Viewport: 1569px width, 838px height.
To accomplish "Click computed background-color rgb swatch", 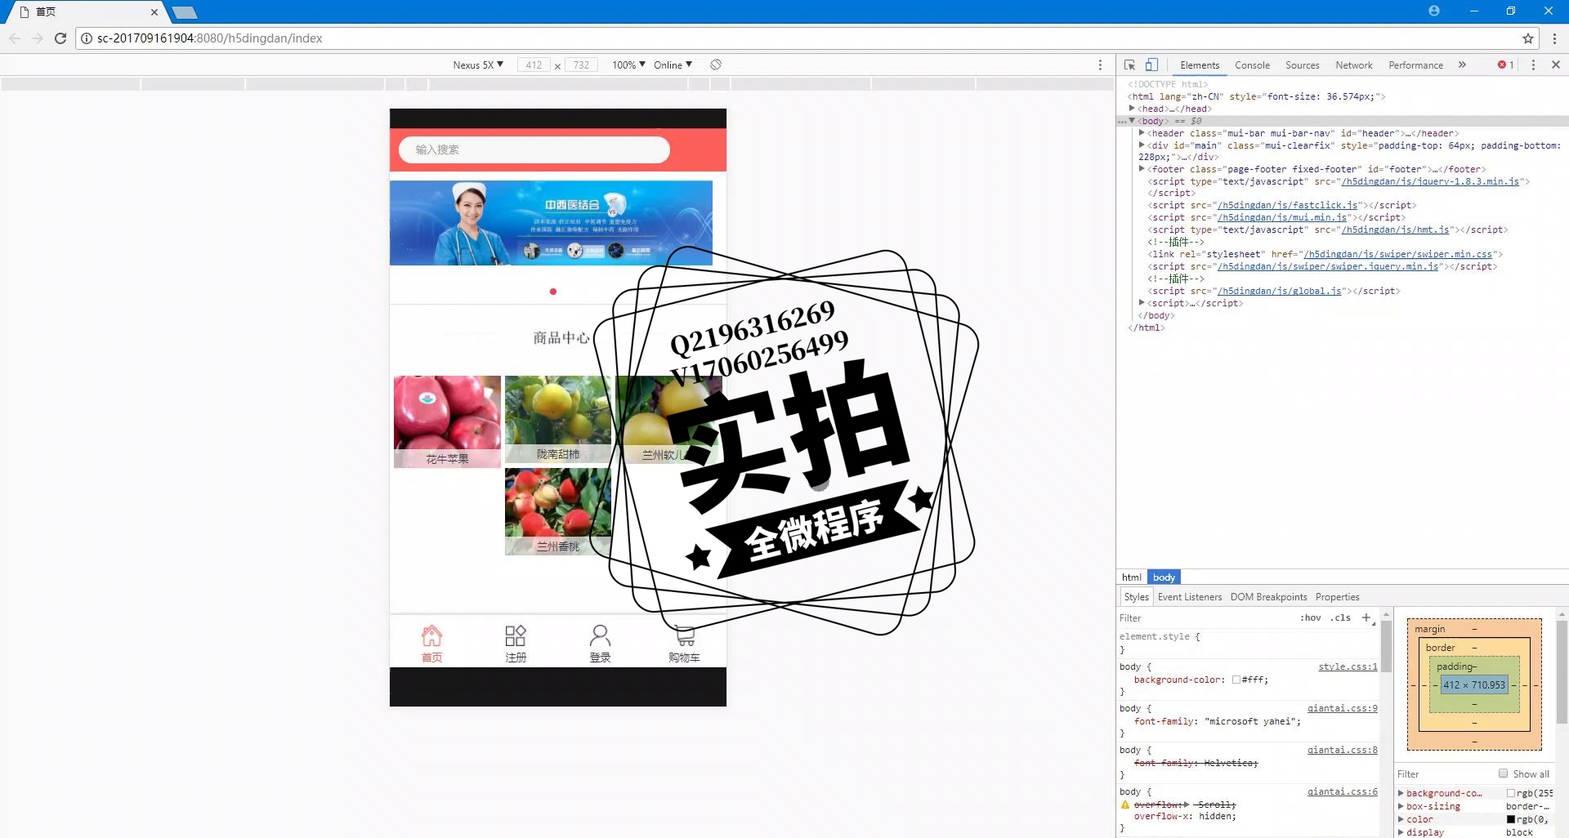I will pyautogui.click(x=1511, y=793).
